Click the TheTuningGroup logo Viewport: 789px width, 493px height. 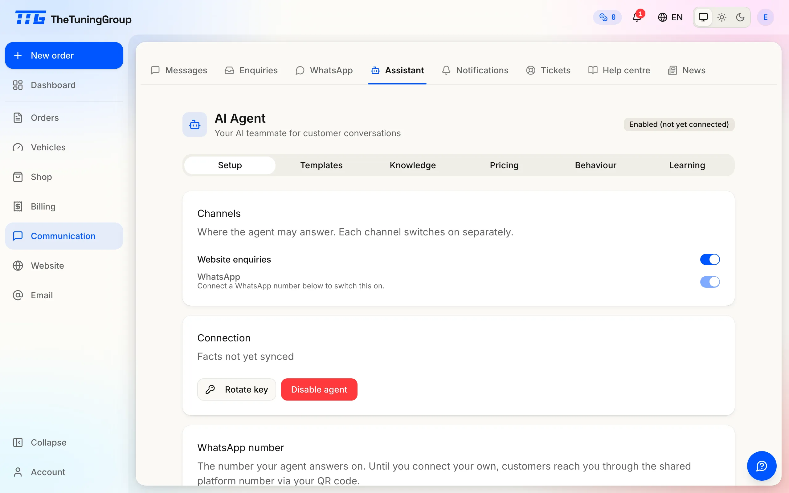click(x=73, y=18)
